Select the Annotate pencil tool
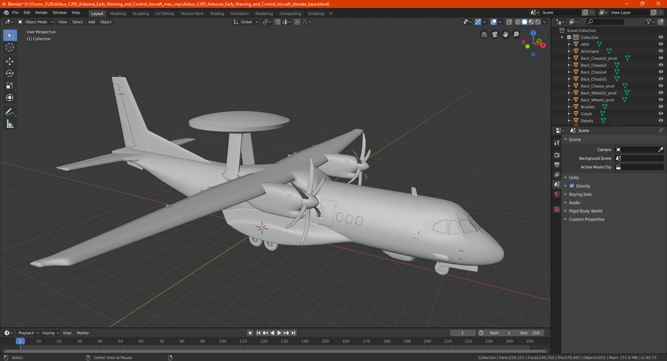The width and height of the screenshot is (667, 361). 10,112
